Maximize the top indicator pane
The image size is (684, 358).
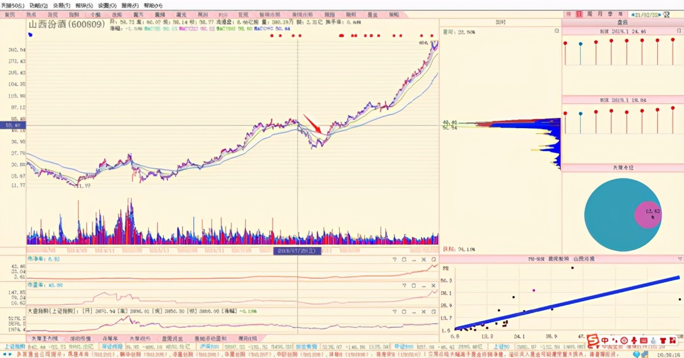[x=434, y=259]
